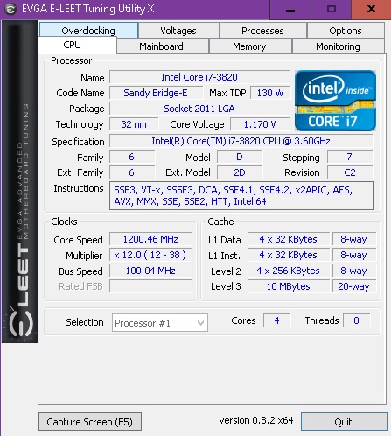Viewport: 391px width, 436px height.
Task: Close the E-LEET window
Action: pyautogui.click(x=371, y=10)
